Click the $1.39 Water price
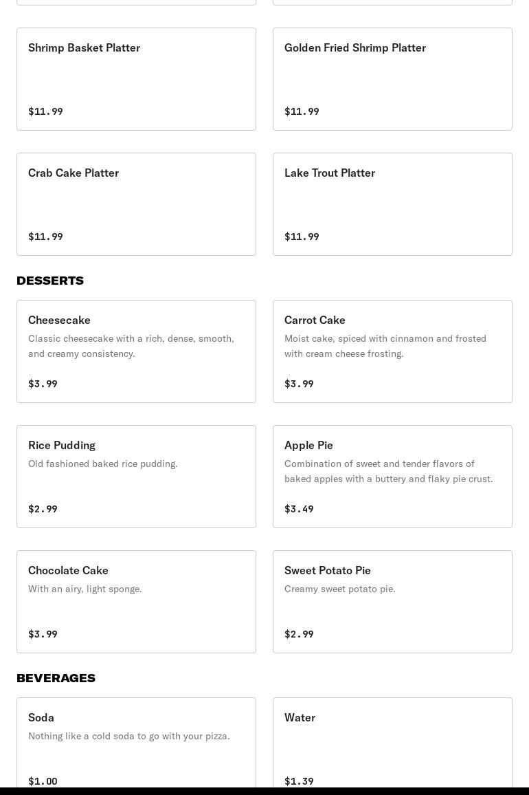 click(x=299, y=781)
